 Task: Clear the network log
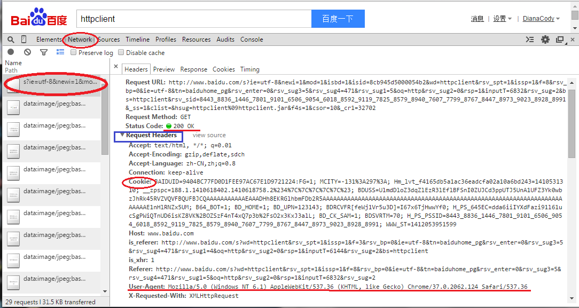(x=27, y=52)
